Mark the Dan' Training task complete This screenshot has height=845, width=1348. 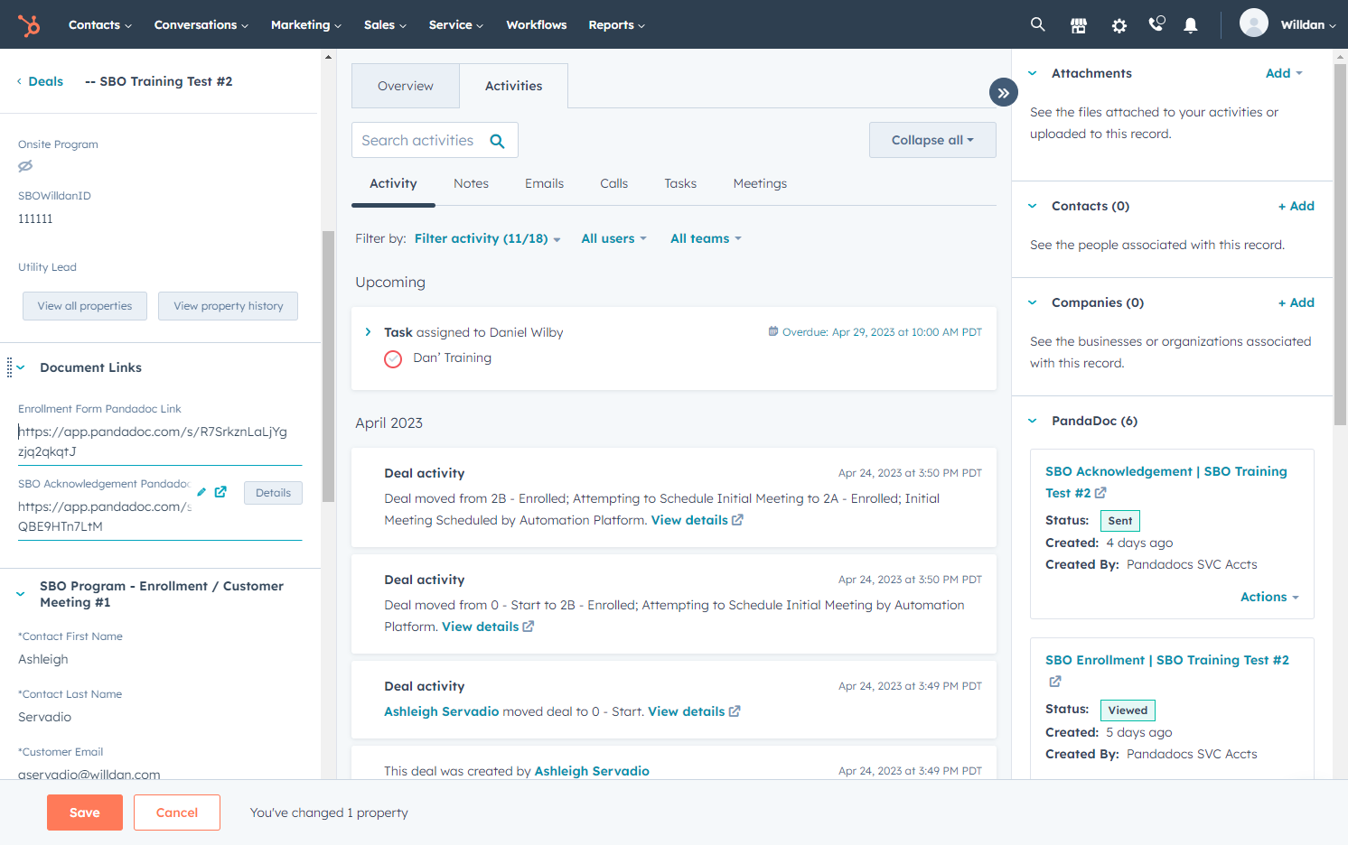(393, 359)
